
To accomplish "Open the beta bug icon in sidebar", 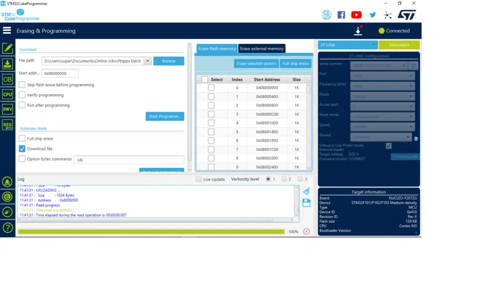I will (7, 182).
